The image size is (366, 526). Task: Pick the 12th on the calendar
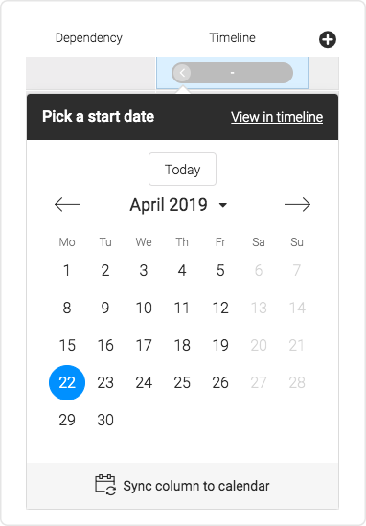pos(220,308)
